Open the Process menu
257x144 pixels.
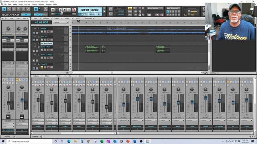[x=27, y=4]
